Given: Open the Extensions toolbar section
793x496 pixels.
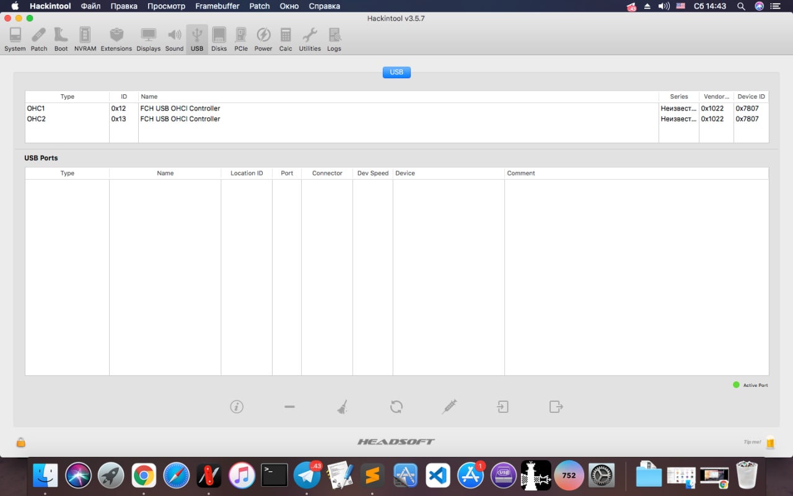Looking at the screenshot, I should [x=116, y=39].
